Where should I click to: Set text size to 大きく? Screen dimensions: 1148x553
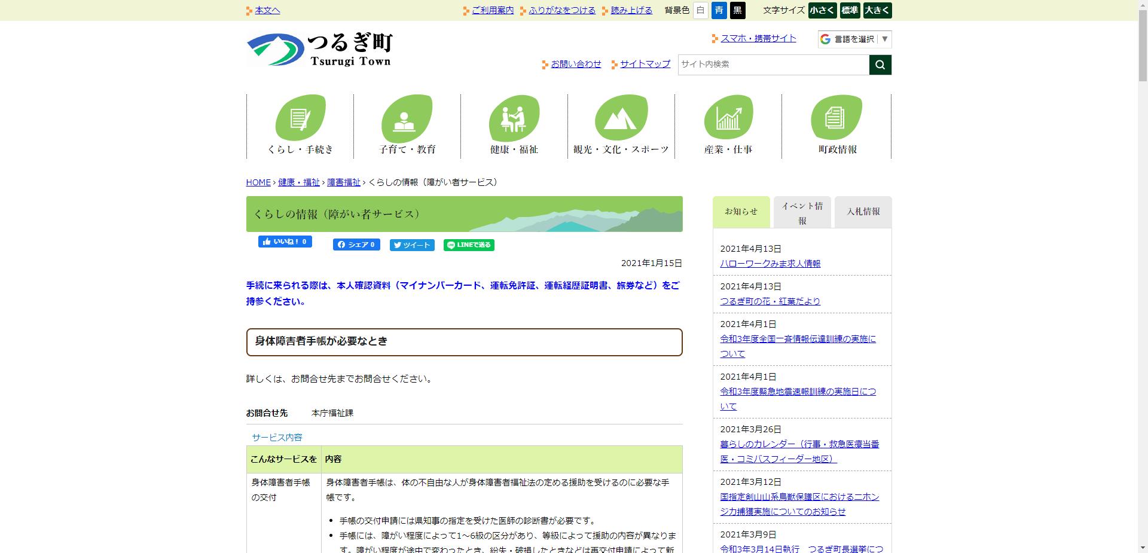pyautogui.click(x=877, y=10)
